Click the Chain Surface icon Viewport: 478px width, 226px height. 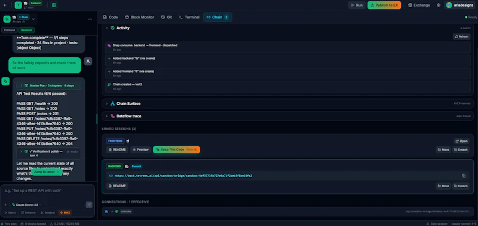[112, 104]
